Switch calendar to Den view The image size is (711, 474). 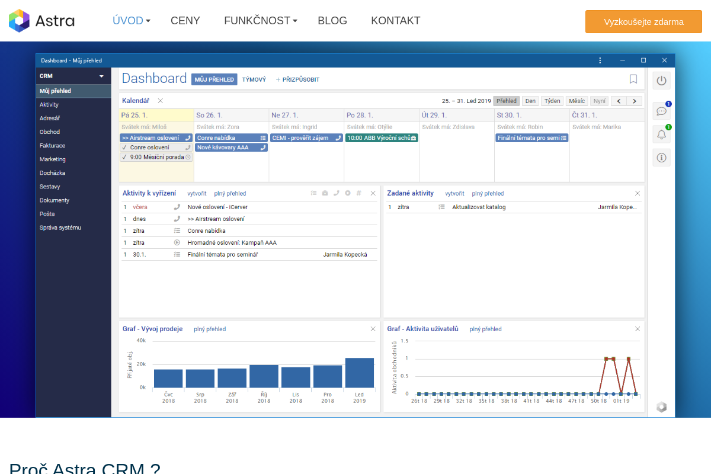530,101
